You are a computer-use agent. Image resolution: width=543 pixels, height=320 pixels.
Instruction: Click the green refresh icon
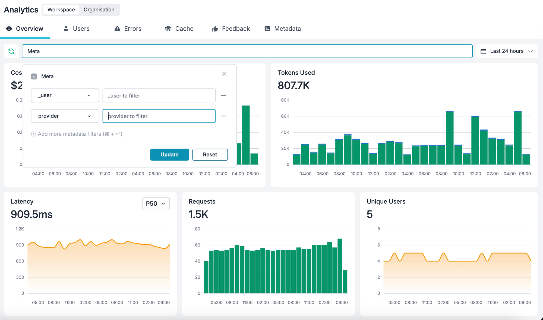11,51
